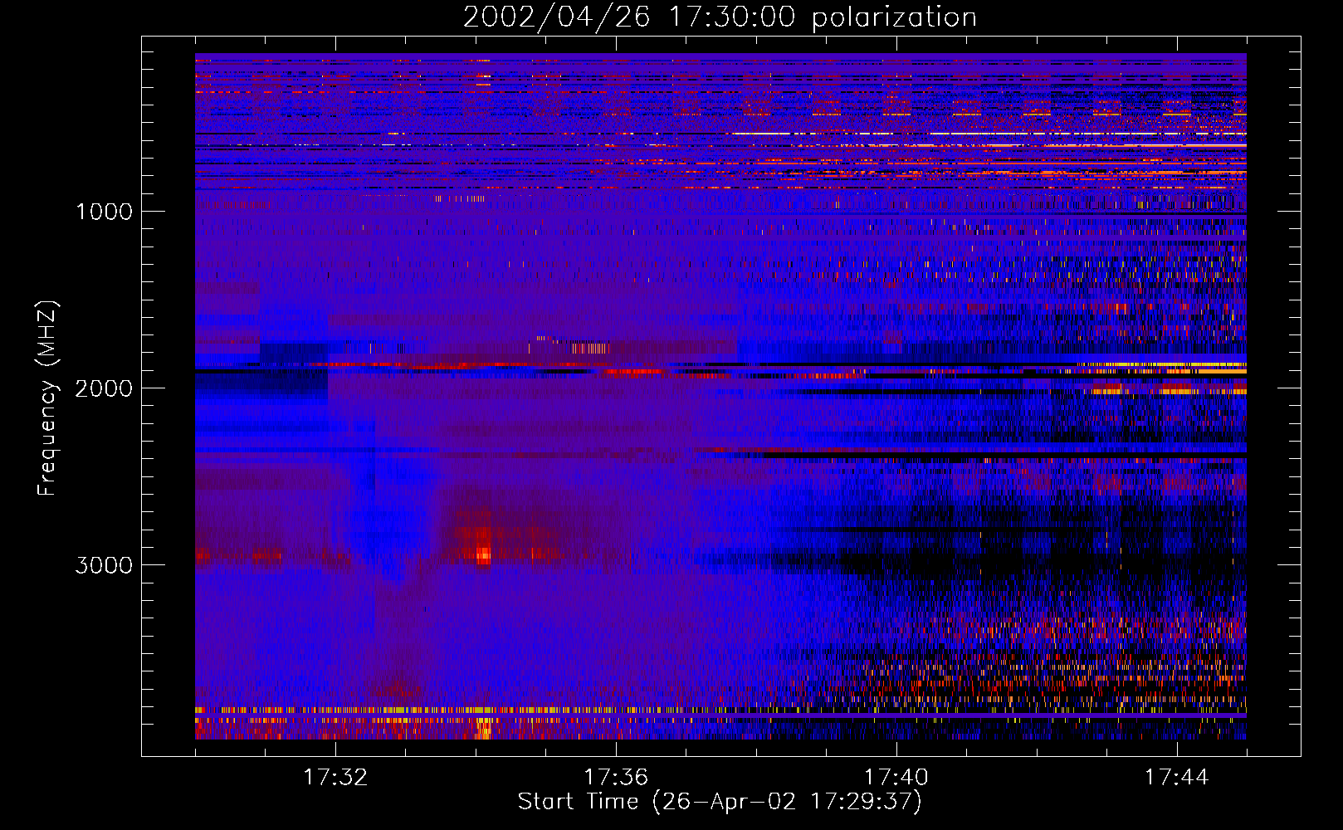Select the 'Frequency (MHZ)' axis label
This screenshot has height=830, width=1343.
click(46, 399)
